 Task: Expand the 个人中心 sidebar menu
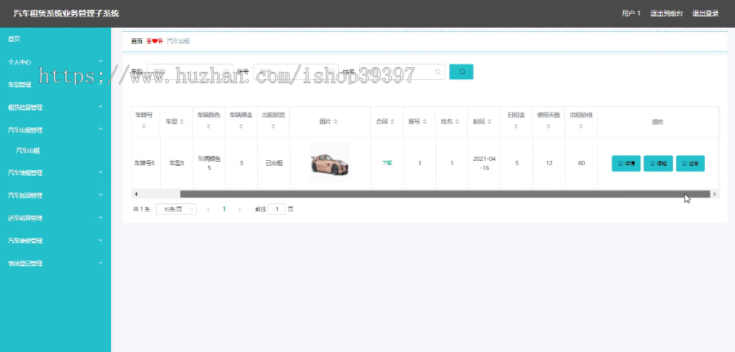click(56, 61)
